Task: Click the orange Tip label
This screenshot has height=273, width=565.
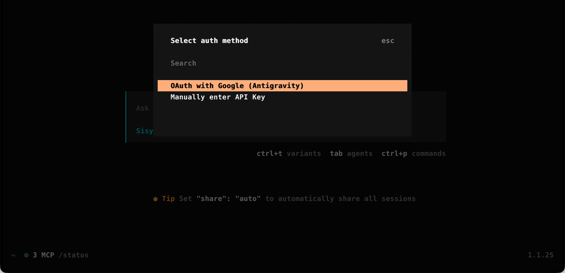Action: pos(168,199)
